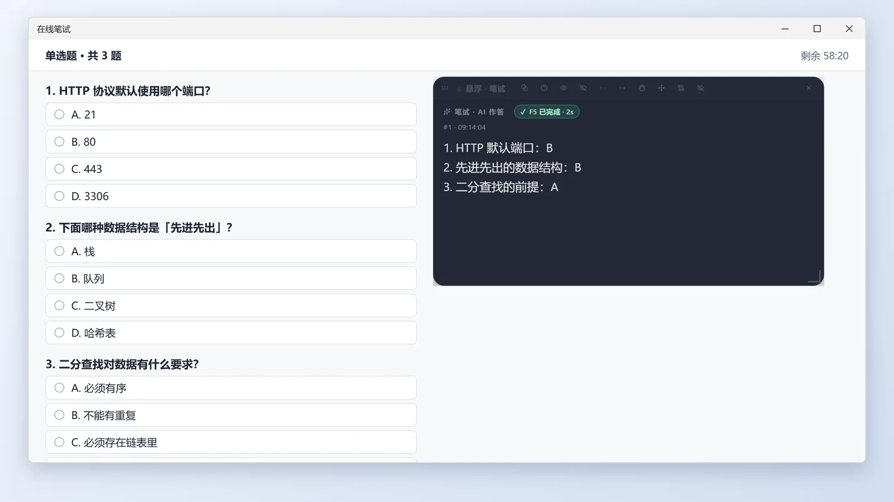This screenshot has height=502, width=894.
Task: Maximize the 在线笔试 window
Action: tap(817, 29)
